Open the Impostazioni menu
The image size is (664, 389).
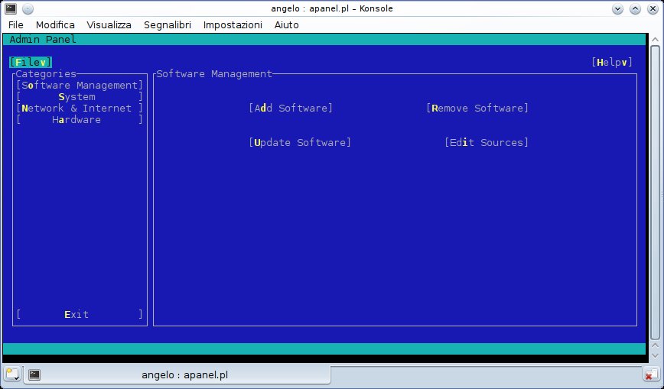pos(233,25)
